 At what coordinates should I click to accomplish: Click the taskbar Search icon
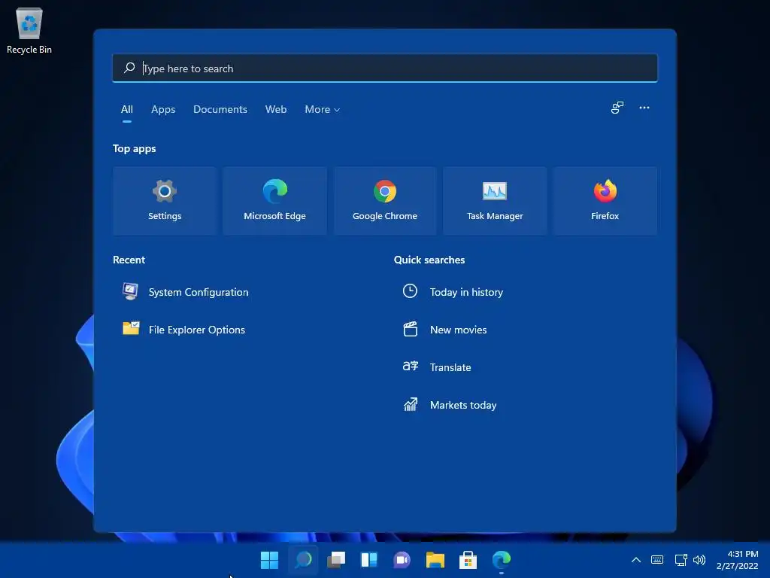(303, 560)
